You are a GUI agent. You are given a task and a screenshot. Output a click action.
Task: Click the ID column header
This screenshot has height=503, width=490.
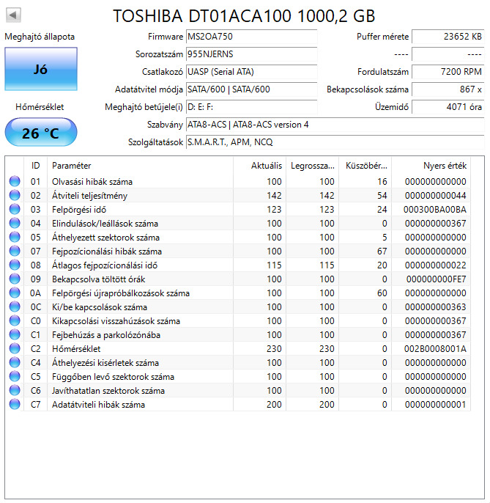tap(36, 166)
